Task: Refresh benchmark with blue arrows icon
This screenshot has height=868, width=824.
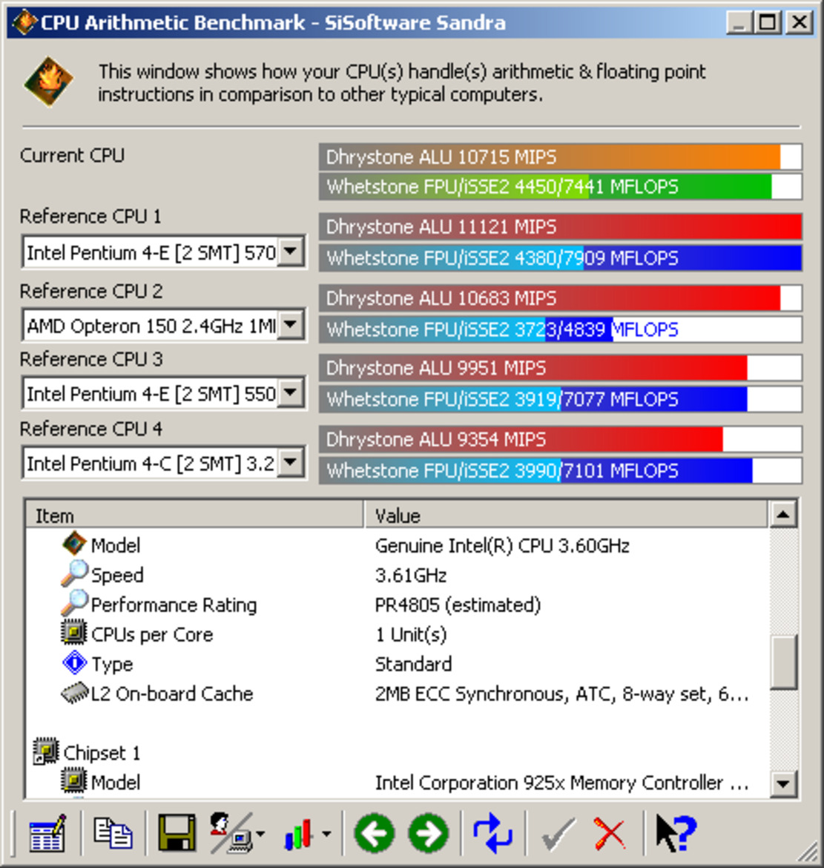Action: pos(492,832)
